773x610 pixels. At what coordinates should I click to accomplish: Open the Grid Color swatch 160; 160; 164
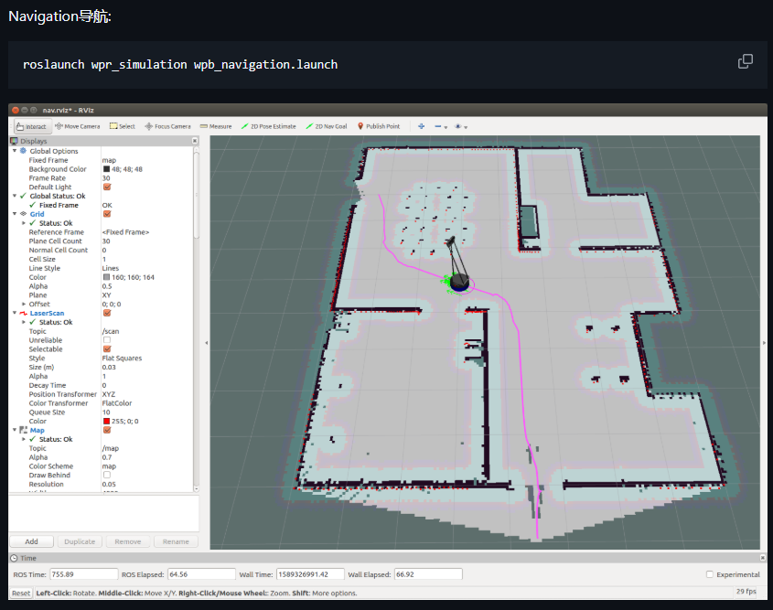click(x=106, y=277)
